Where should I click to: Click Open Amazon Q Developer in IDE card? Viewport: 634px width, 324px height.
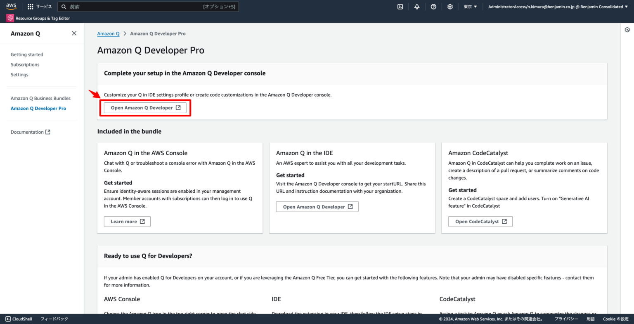(x=317, y=207)
